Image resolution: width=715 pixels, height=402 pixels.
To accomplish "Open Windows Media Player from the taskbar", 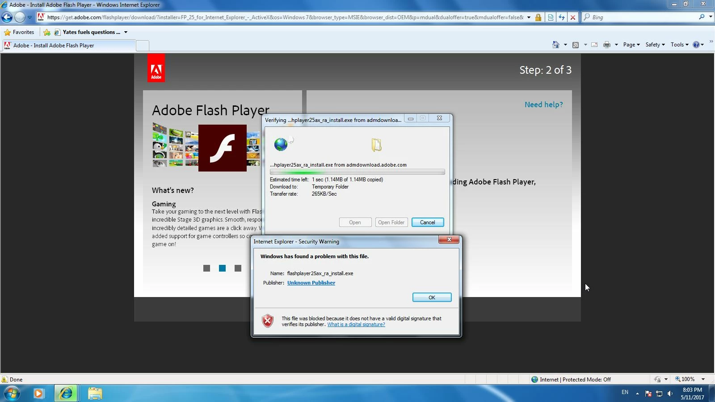I will (x=39, y=394).
